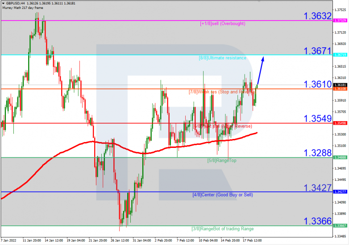Click the red 1.35498 price tag
Viewport: 349px width, 245px height.
tap(340, 123)
